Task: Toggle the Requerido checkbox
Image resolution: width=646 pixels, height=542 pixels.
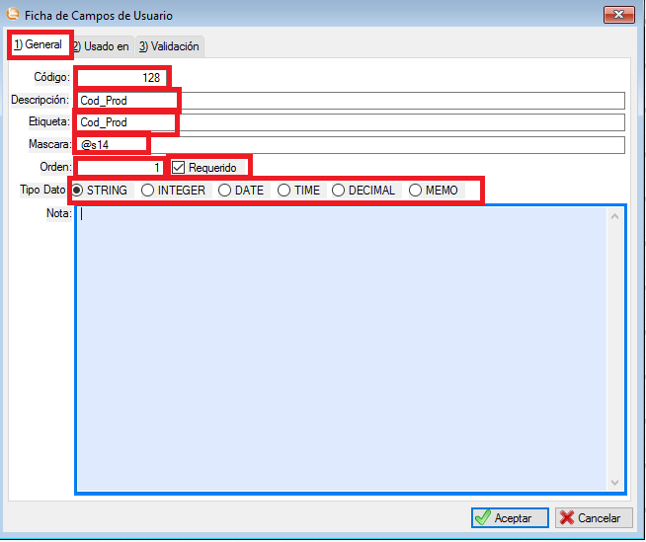Action: (x=179, y=168)
